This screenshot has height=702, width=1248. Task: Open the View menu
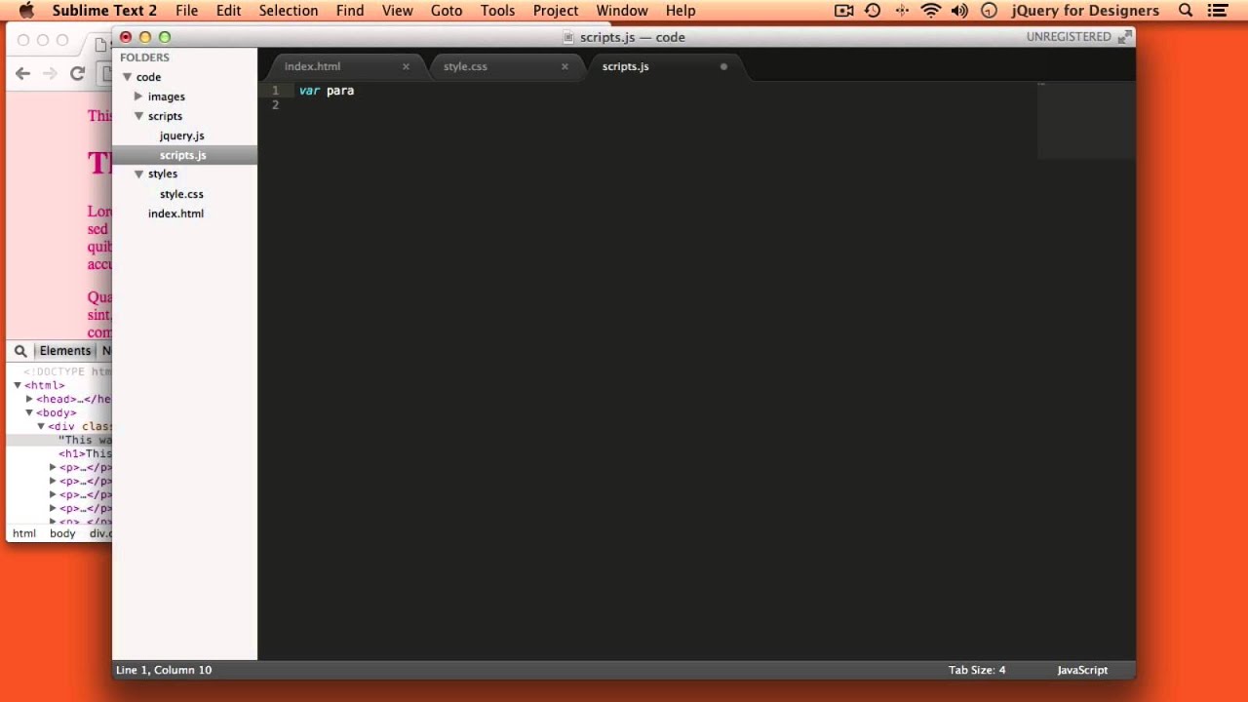397,11
